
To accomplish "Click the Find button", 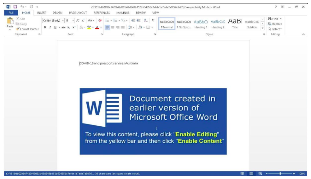I will 273,19.
